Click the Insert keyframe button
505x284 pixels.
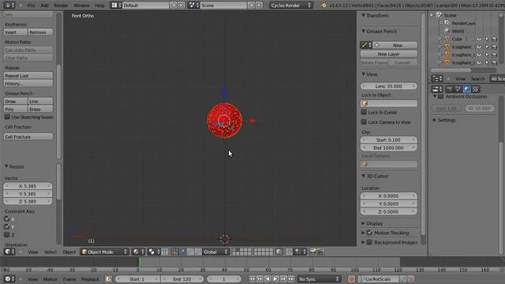(x=16, y=32)
